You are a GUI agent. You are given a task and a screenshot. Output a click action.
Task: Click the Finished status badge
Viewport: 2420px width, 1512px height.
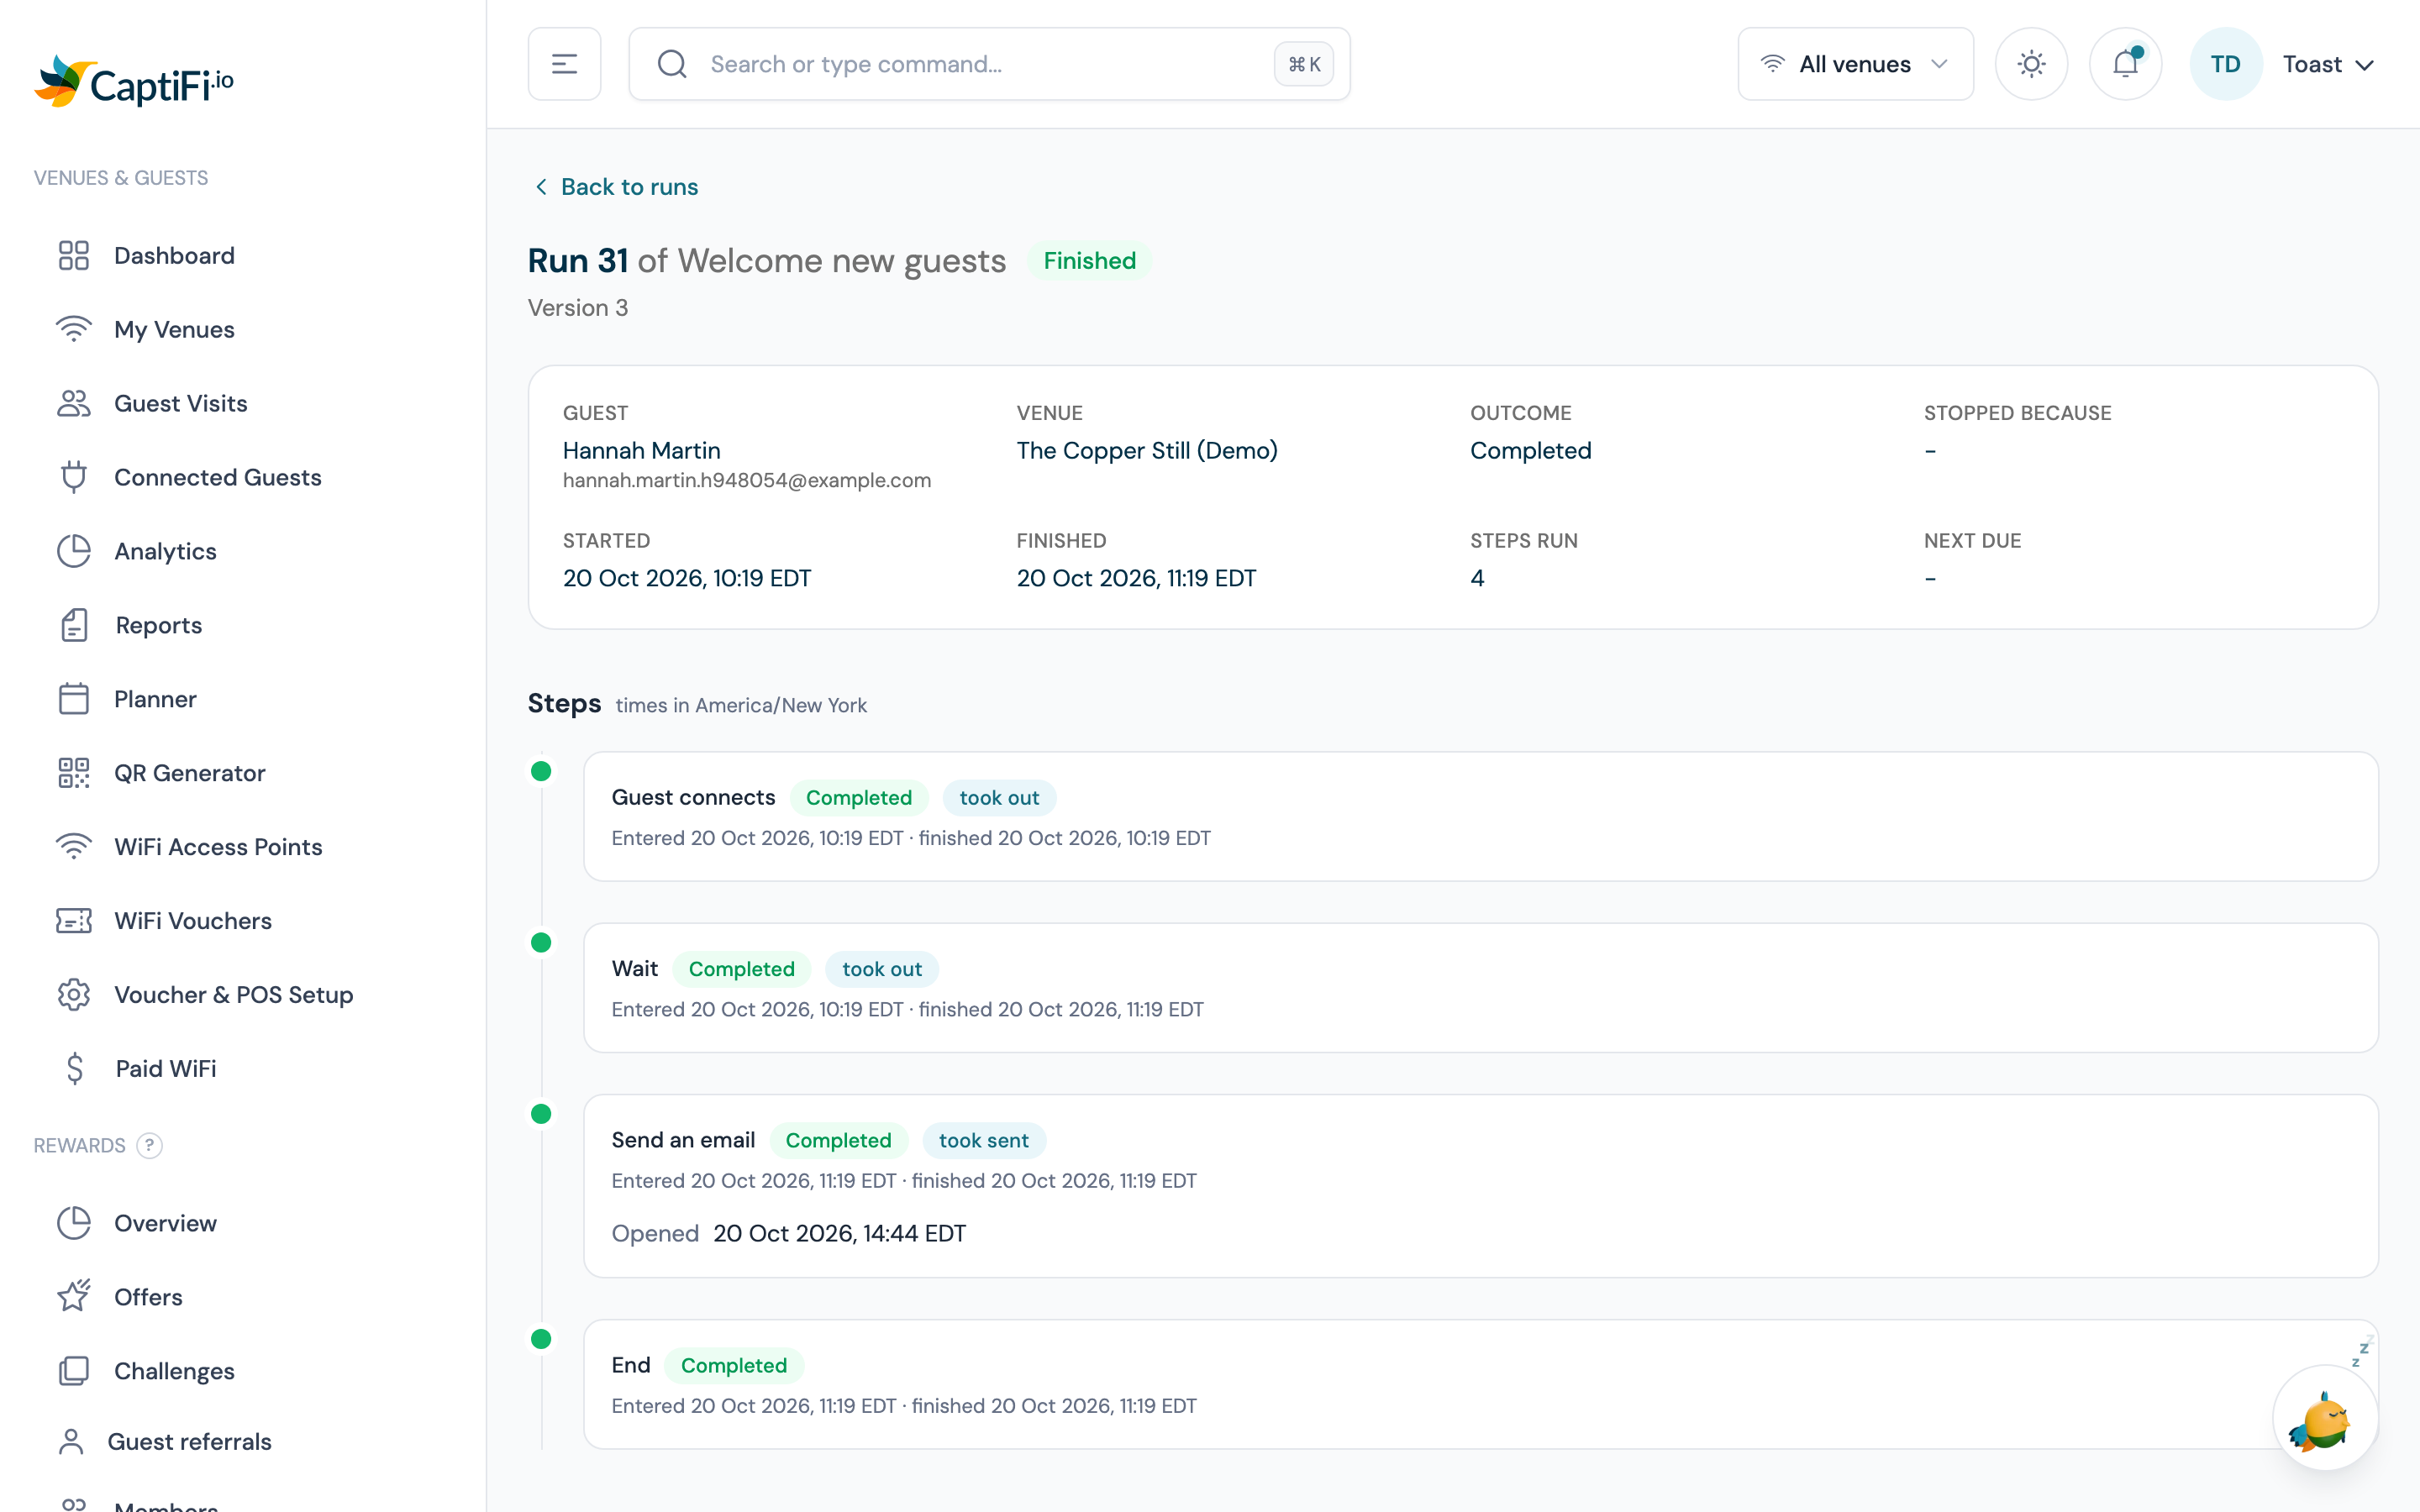point(1089,260)
